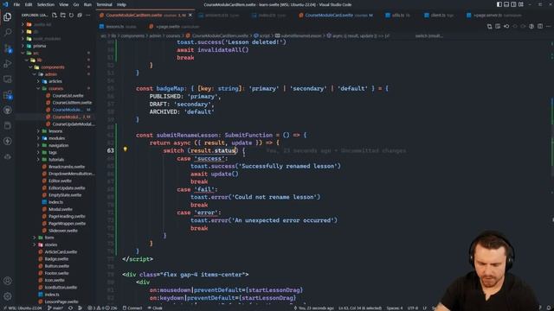The width and height of the screenshot is (554, 311).
Task: Open the Selection menu
Action: tap(46, 4)
